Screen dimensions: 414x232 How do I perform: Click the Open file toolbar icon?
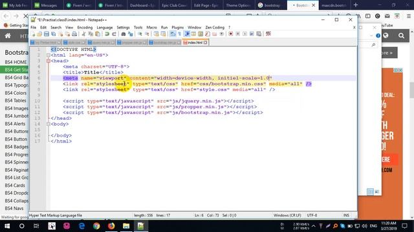tap(39, 34)
